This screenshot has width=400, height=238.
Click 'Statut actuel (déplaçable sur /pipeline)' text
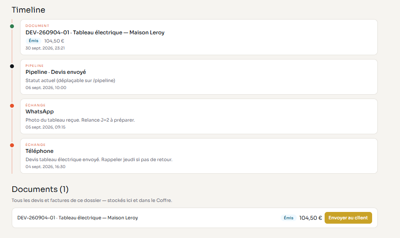(70, 81)
